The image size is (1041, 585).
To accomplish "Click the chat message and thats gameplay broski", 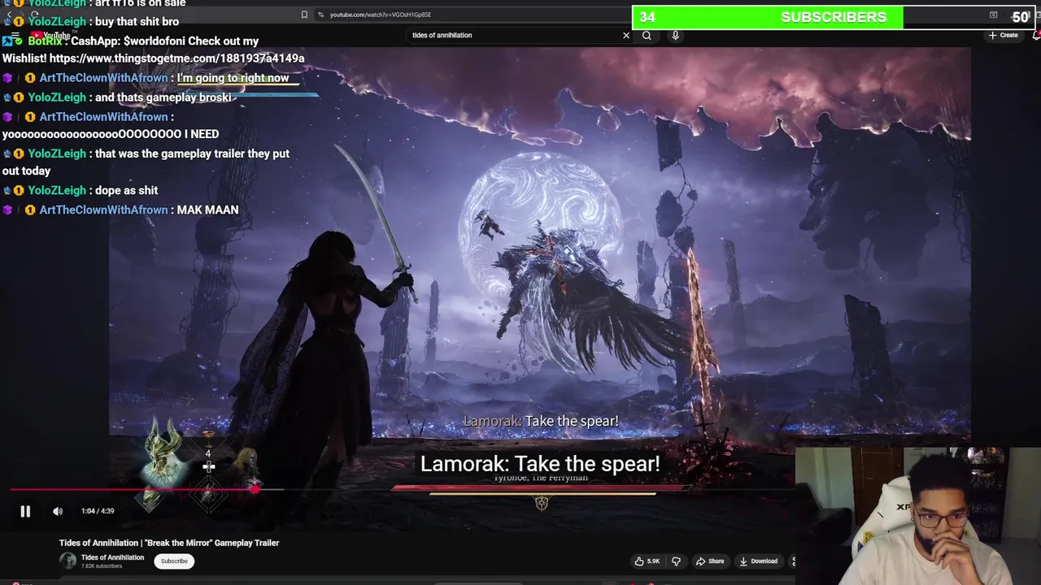I will coord(163,97).
